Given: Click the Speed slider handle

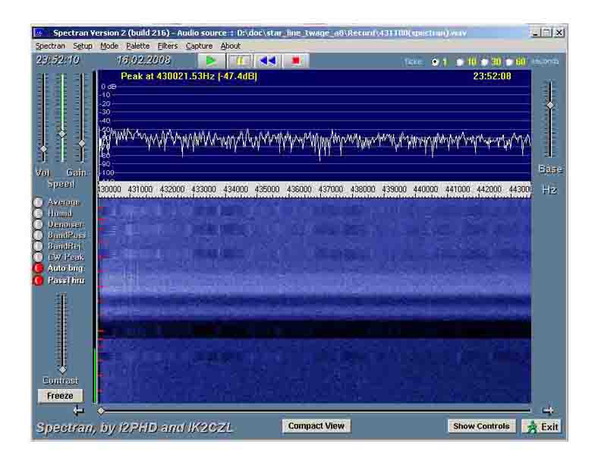Looking at the screenshot, I should pos(62,134).
